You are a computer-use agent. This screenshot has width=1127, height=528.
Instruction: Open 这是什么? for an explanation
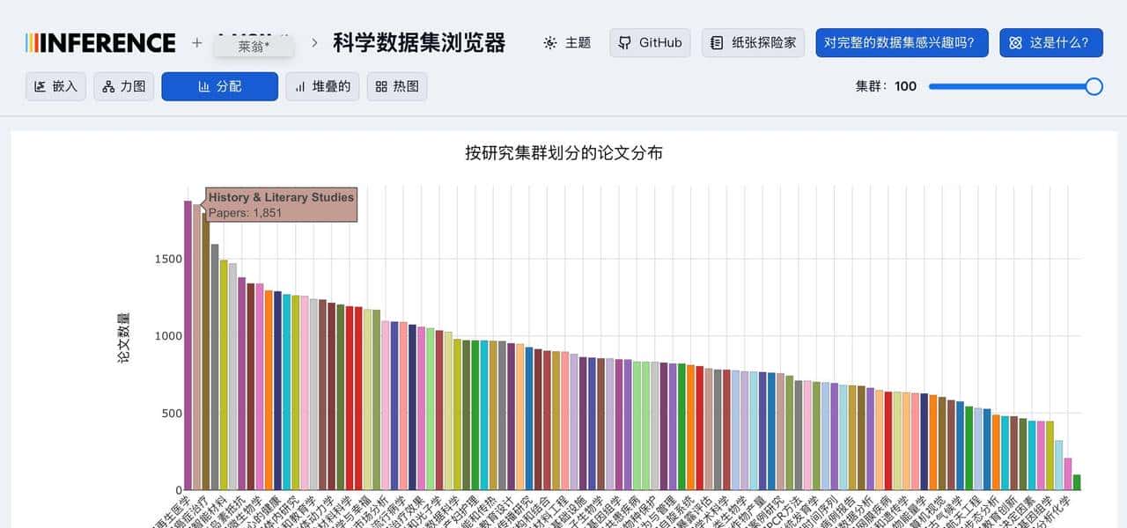[1051, 41]
